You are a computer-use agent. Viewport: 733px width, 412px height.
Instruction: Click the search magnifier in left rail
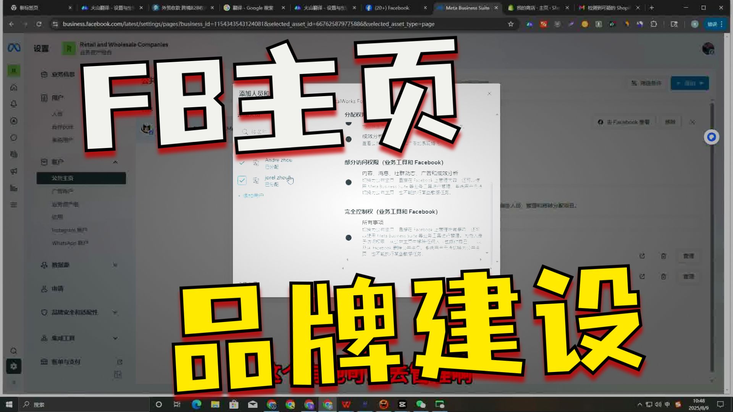coord(14,351)
